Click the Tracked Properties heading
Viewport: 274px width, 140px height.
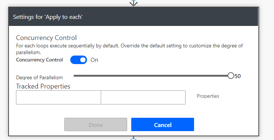(43, 86)
